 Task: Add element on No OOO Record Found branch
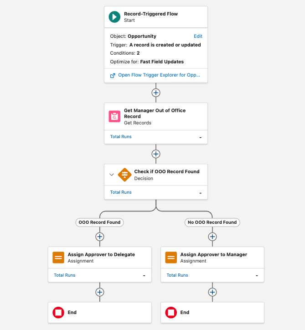[x=212, y=237]
